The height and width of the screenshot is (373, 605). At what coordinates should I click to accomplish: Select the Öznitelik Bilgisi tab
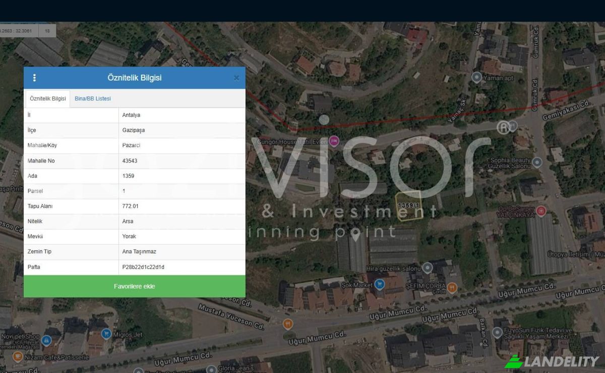coord(48,99)
